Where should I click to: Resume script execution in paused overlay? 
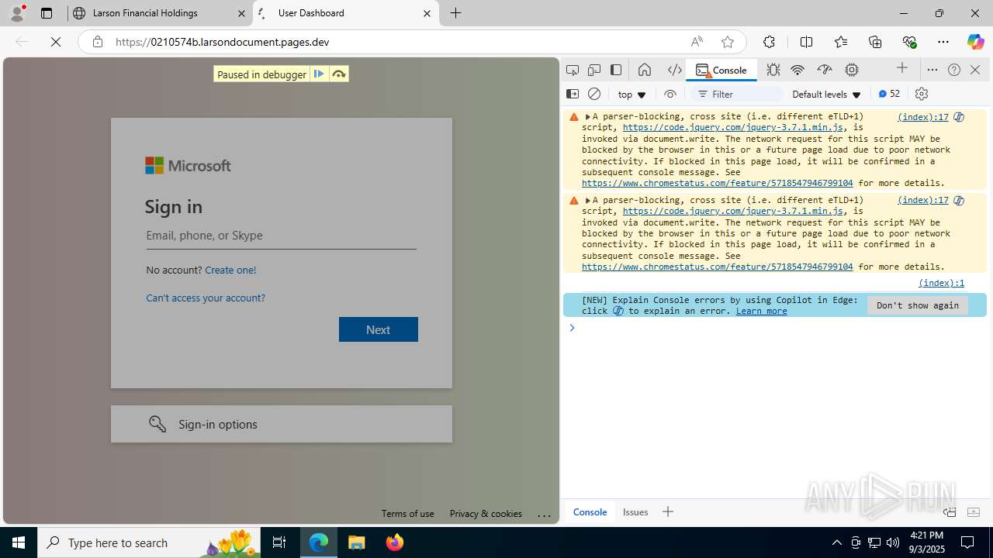[319, 74]
